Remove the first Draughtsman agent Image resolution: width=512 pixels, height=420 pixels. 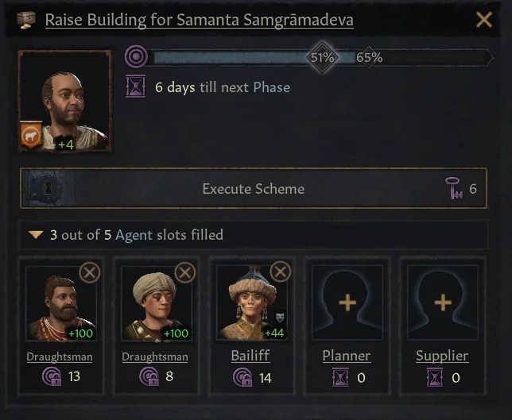click(90, 272)
